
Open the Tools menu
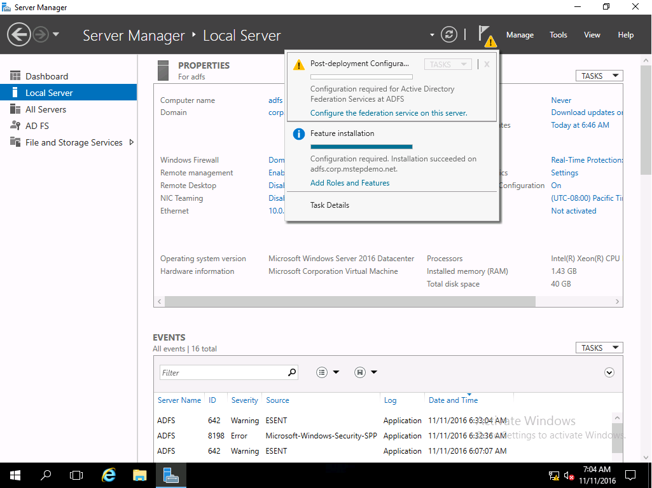pos(558,35)
